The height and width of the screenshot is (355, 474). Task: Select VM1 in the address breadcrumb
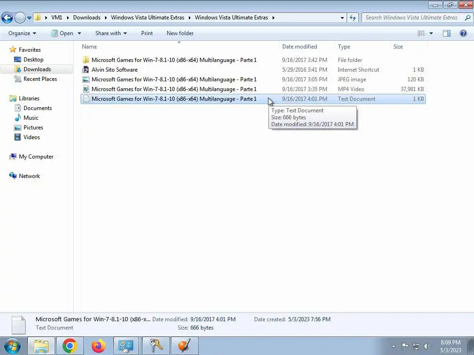(x=57, y=18)
